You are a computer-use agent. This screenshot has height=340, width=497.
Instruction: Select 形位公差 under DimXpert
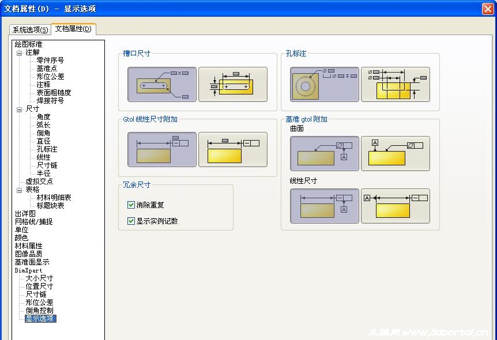tap(39, 303)
